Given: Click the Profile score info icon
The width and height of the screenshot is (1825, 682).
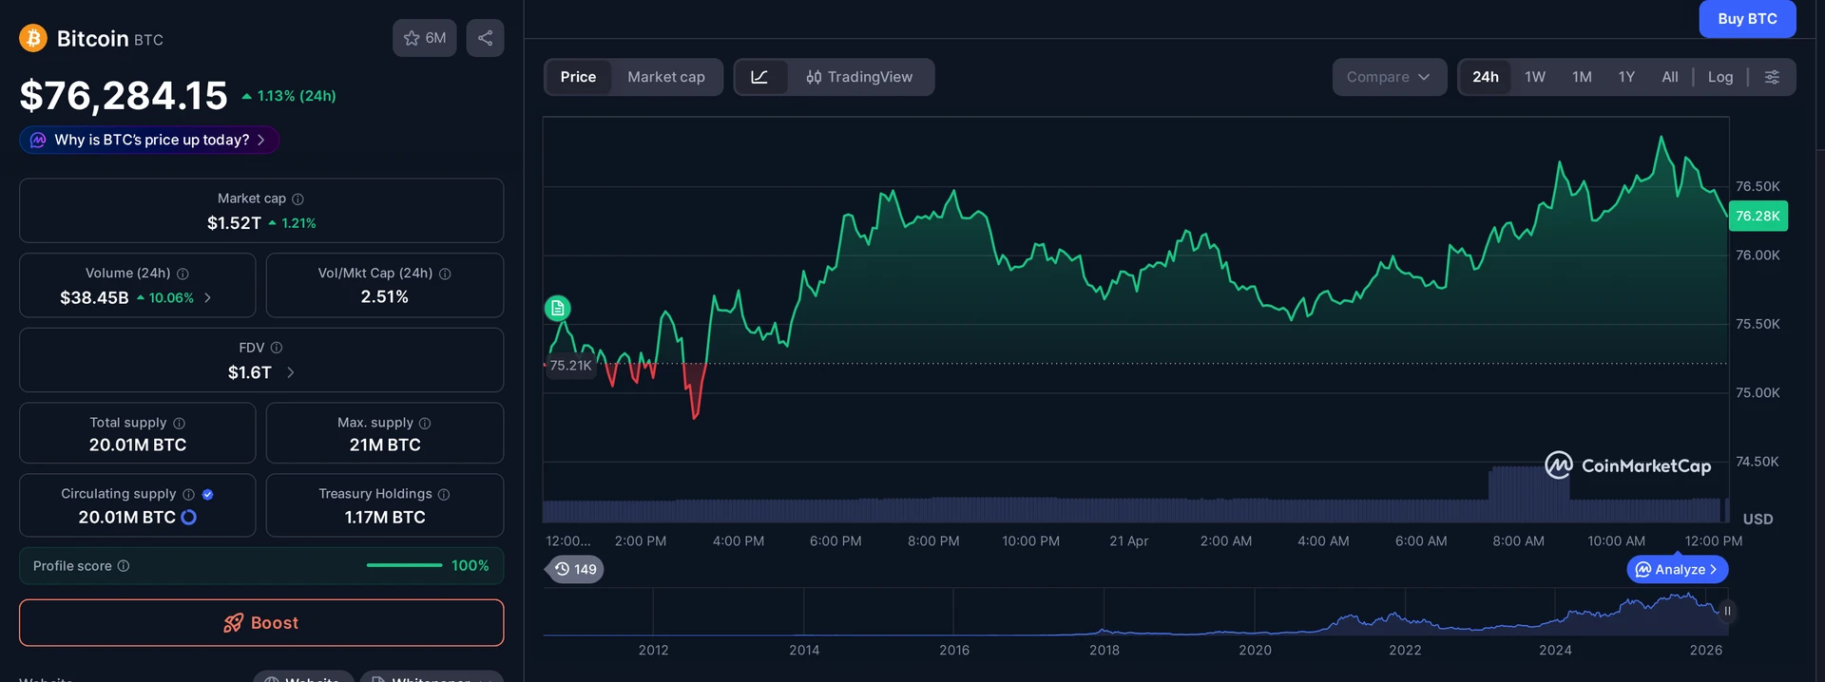Looking at the screenshot, I should pyautogui.click(x=124, y=566).
